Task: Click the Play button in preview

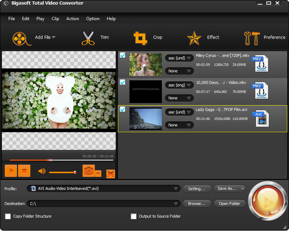Action: tap(11, 171)
